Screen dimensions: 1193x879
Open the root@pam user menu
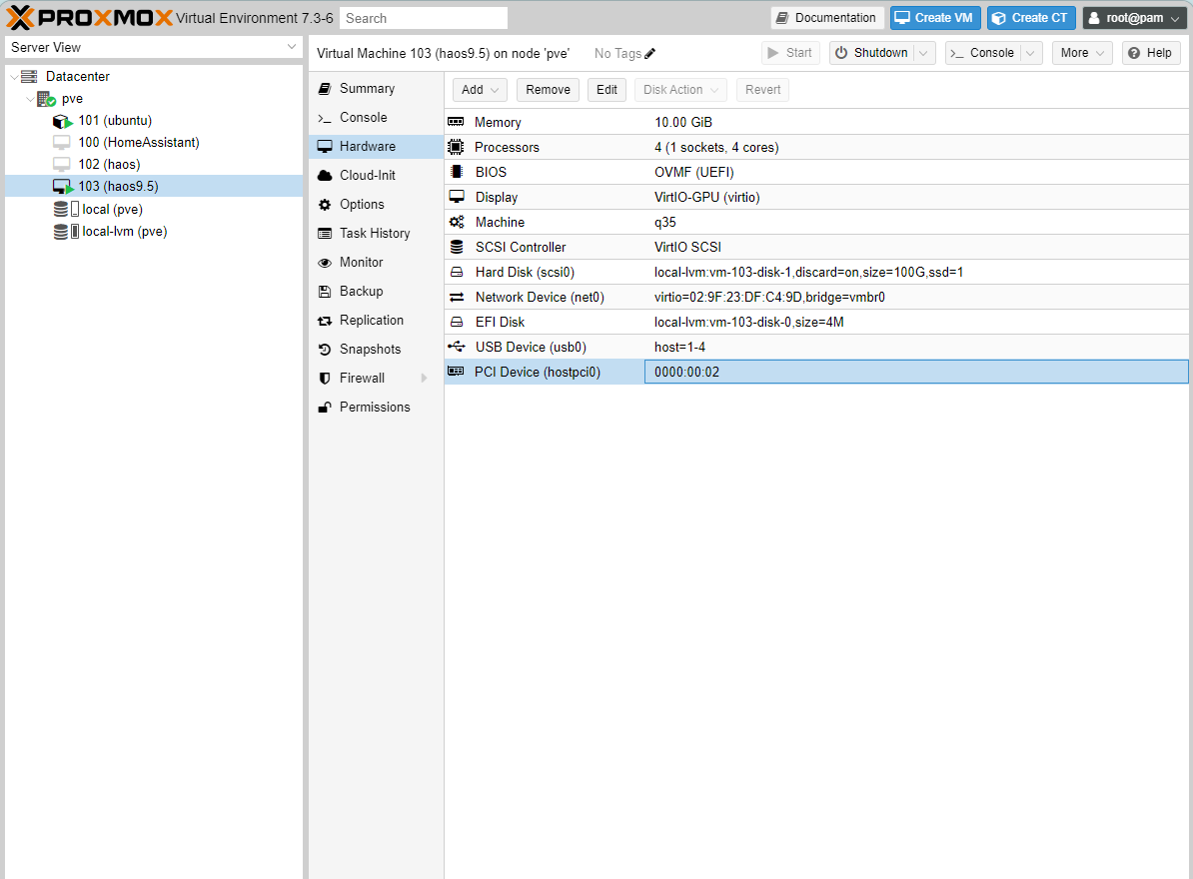pos(1134,17)
